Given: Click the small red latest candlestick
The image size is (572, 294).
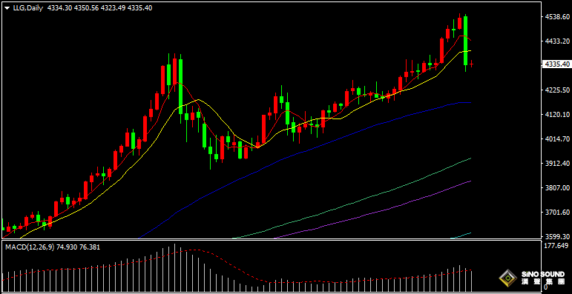Looking at the screenshot, I should (x=472, y=64).
